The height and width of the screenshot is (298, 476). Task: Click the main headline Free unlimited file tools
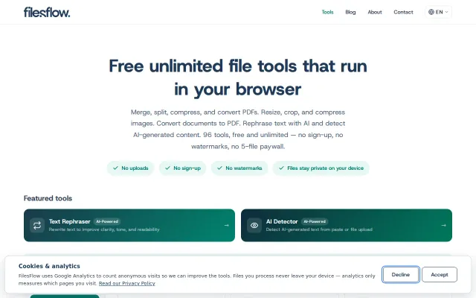pyautogui.click(x=238, y=77)
